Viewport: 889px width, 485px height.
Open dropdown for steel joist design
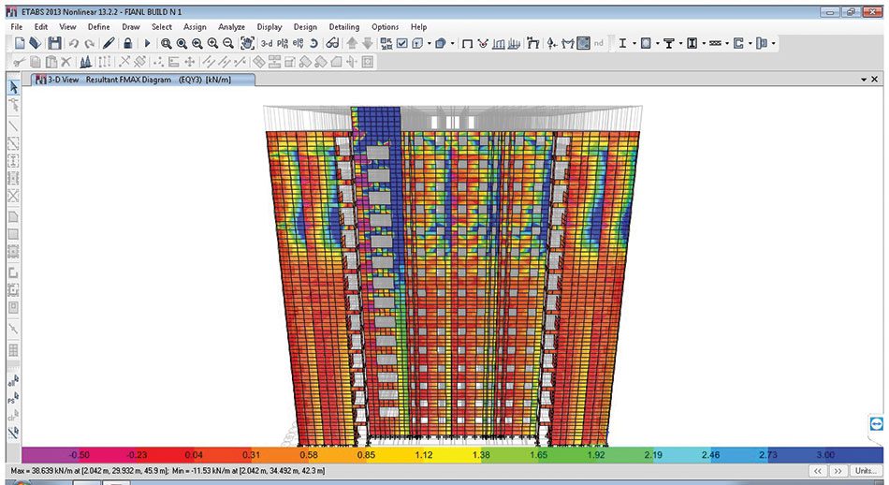[727, 43]
